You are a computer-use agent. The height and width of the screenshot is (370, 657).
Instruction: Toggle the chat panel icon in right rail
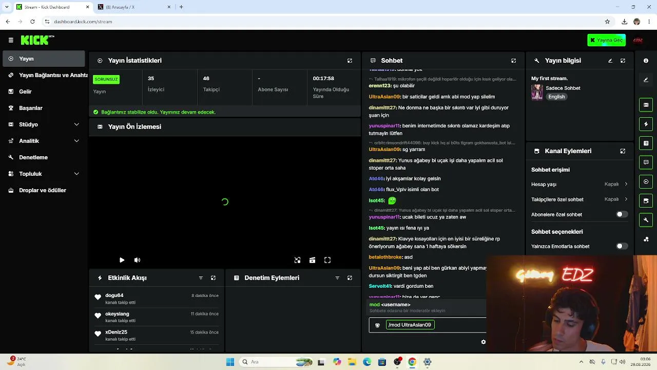pyautogui.click(x=646, y=162)
